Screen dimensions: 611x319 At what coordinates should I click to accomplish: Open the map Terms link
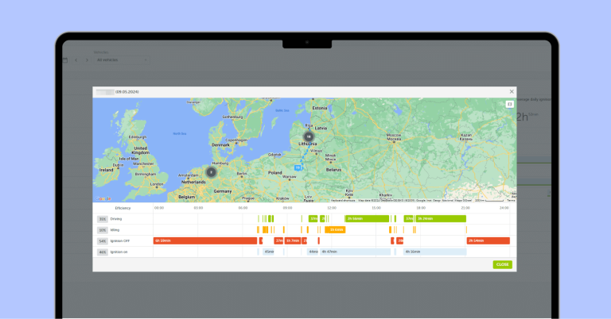coord(511,201)
